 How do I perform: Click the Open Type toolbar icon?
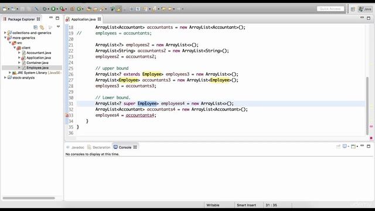pyautogui.click(x=89, y=9)
